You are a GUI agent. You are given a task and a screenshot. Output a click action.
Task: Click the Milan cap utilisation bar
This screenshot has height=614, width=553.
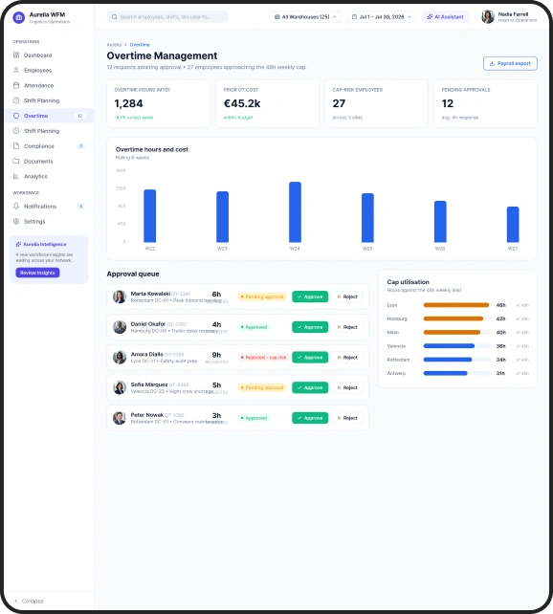point(457,333)
